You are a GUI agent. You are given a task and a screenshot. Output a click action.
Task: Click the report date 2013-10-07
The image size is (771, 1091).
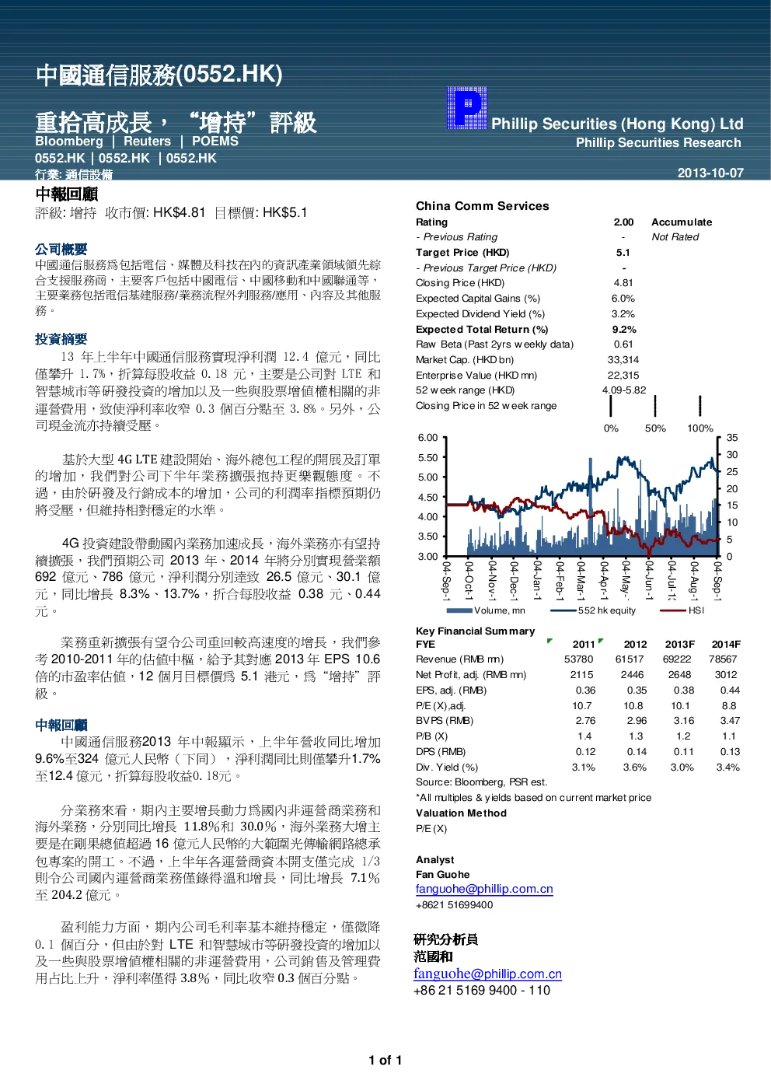710,173
